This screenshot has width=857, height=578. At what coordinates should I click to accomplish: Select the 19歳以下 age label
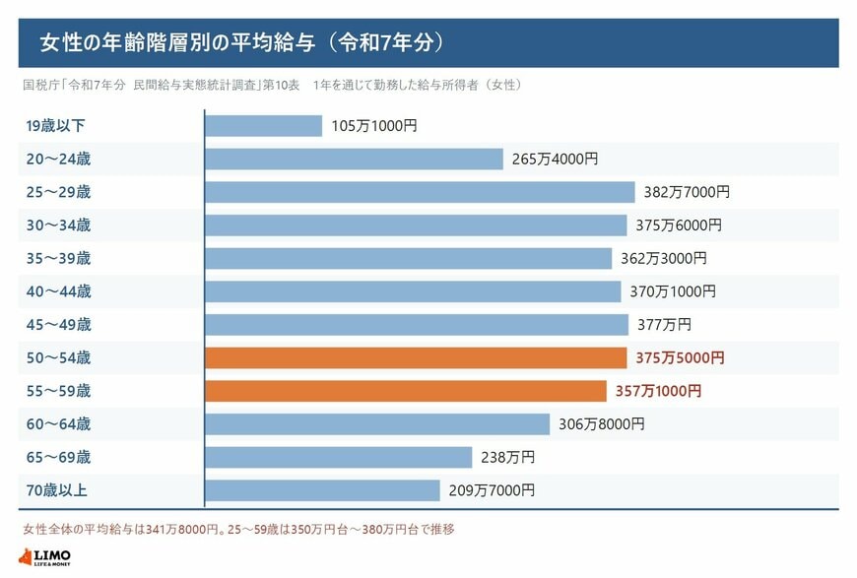tap(56, 126)
